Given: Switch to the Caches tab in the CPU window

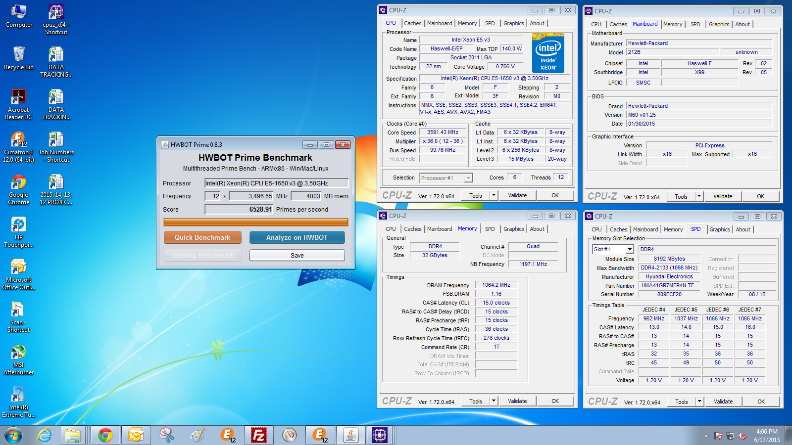Looking at the screenshot, I should (412, 23).
